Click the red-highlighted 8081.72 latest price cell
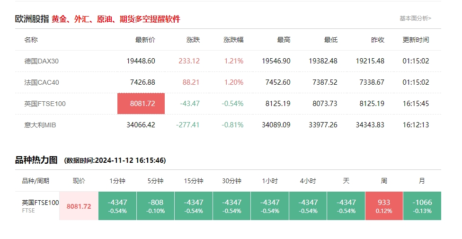 point(141,104)
